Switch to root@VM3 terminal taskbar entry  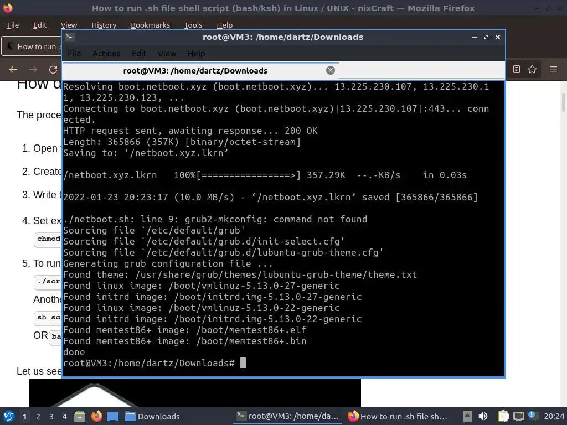click(x=288, y=416)
